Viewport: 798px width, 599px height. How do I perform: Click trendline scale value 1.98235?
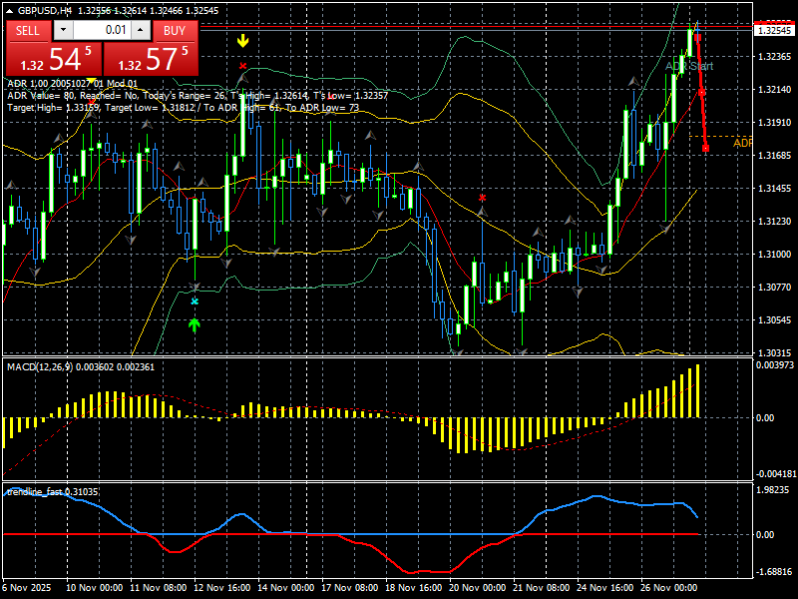pos(774,489)
